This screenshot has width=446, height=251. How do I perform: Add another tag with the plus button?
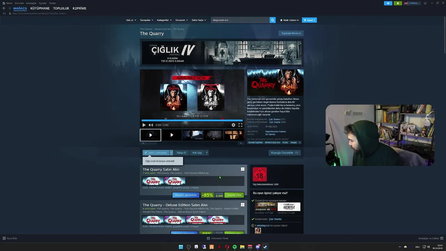pyautogui.click(x=300, y=142)
